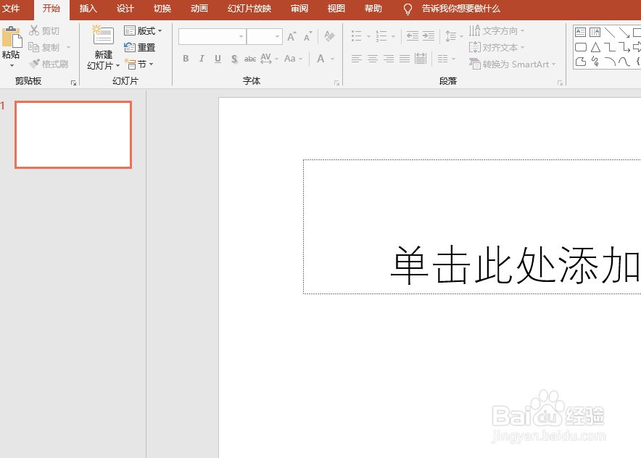
Task: Click the Copy (复制) button
Action: (x=44, y=47)
